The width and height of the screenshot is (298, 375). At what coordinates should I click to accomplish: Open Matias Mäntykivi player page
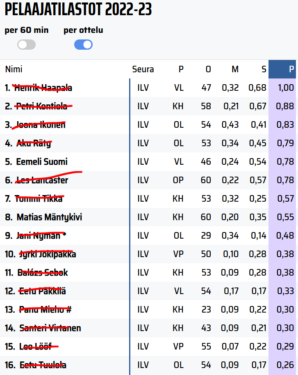tap(49, 217)
